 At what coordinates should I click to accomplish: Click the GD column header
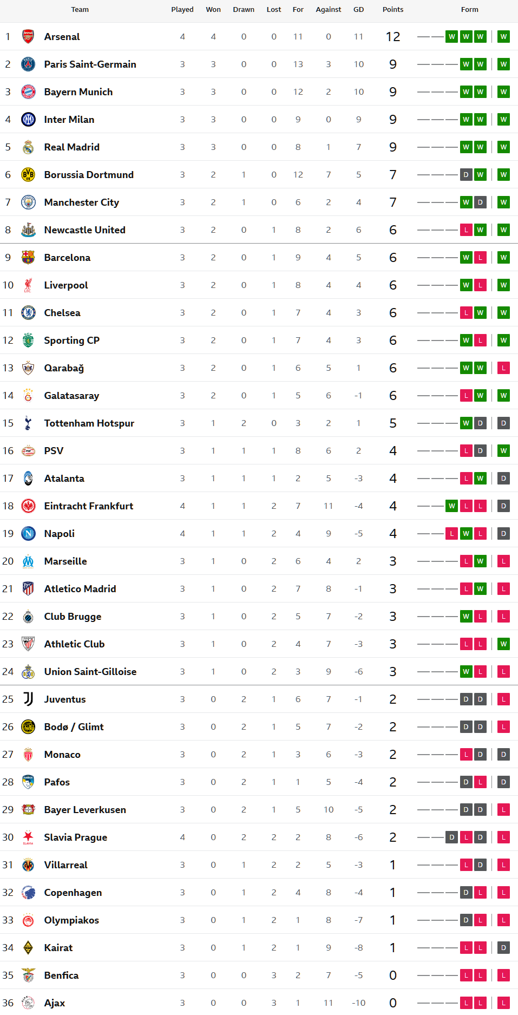(358, 10)
